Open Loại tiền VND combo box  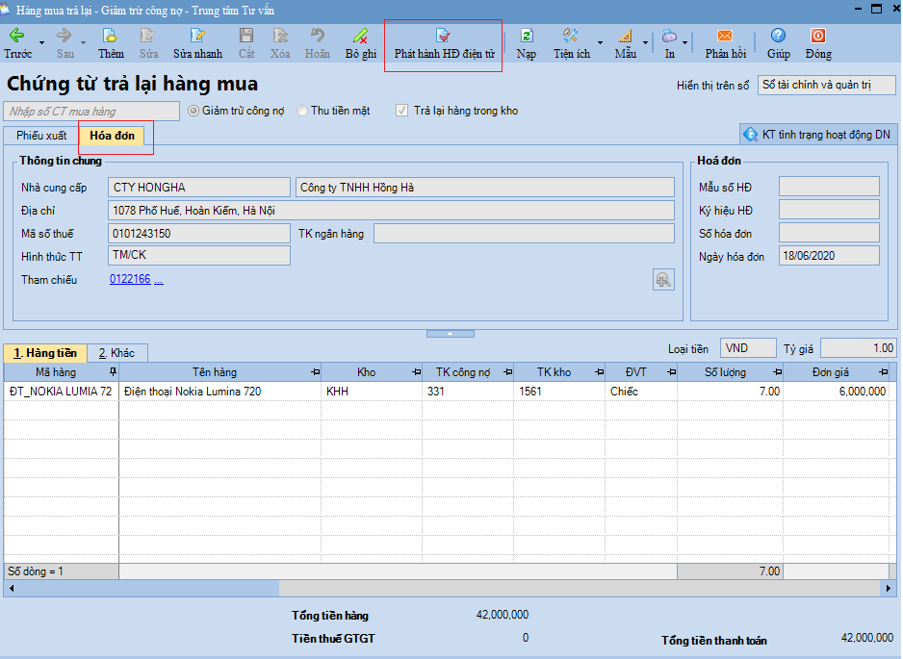(748, 348)
